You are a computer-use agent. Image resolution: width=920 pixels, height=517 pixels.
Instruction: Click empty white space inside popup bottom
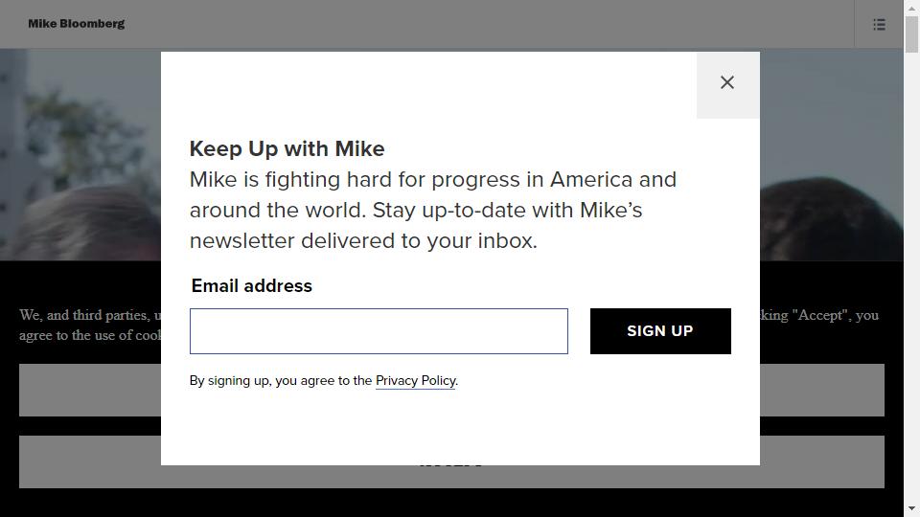460,431
